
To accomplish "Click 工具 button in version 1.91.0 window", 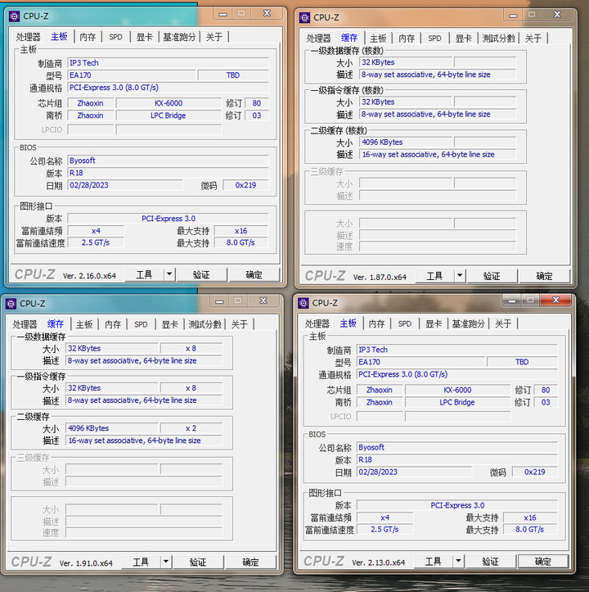I will (x=142, y=563).
